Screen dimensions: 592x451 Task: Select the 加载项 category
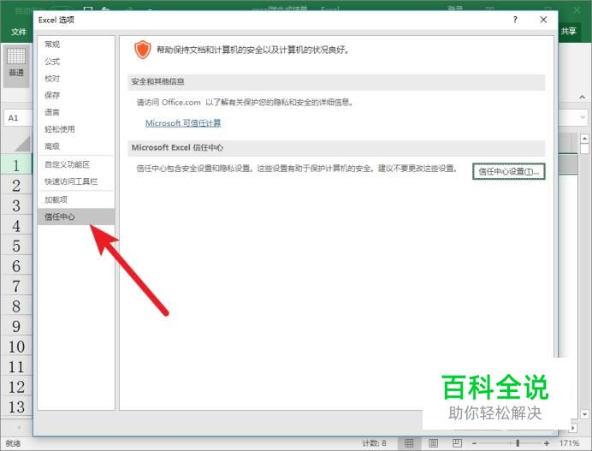[56, 199]
